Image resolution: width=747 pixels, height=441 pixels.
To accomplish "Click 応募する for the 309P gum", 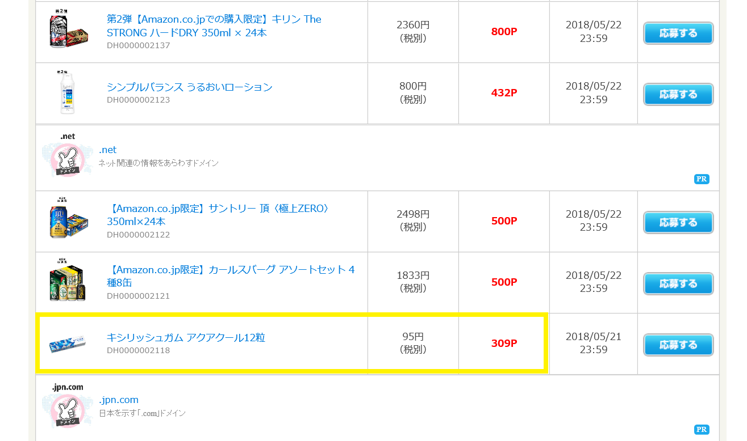I will [x=678, y=345].
